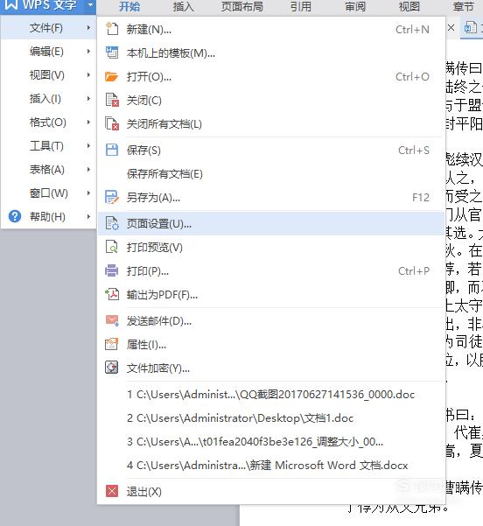The image size is (483, 526).
Task: Choose 另存为(A)... menu entry
Action: 271,198
